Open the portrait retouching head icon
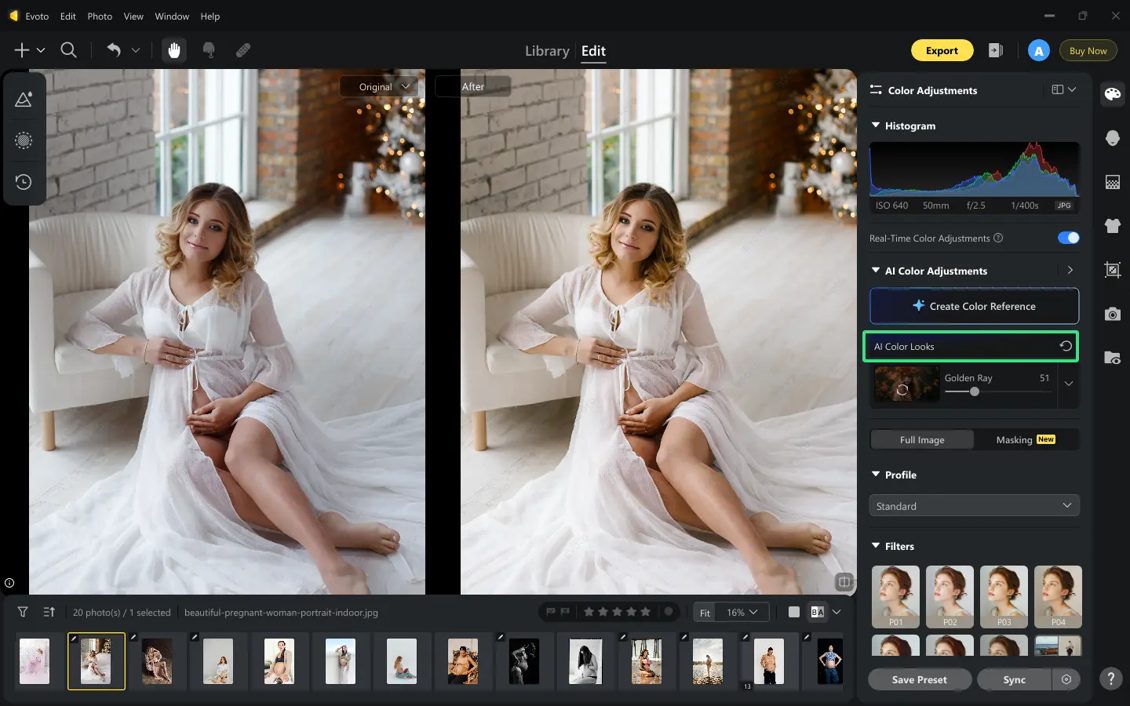1130x706 pixels. click(x=1112, y=138)
